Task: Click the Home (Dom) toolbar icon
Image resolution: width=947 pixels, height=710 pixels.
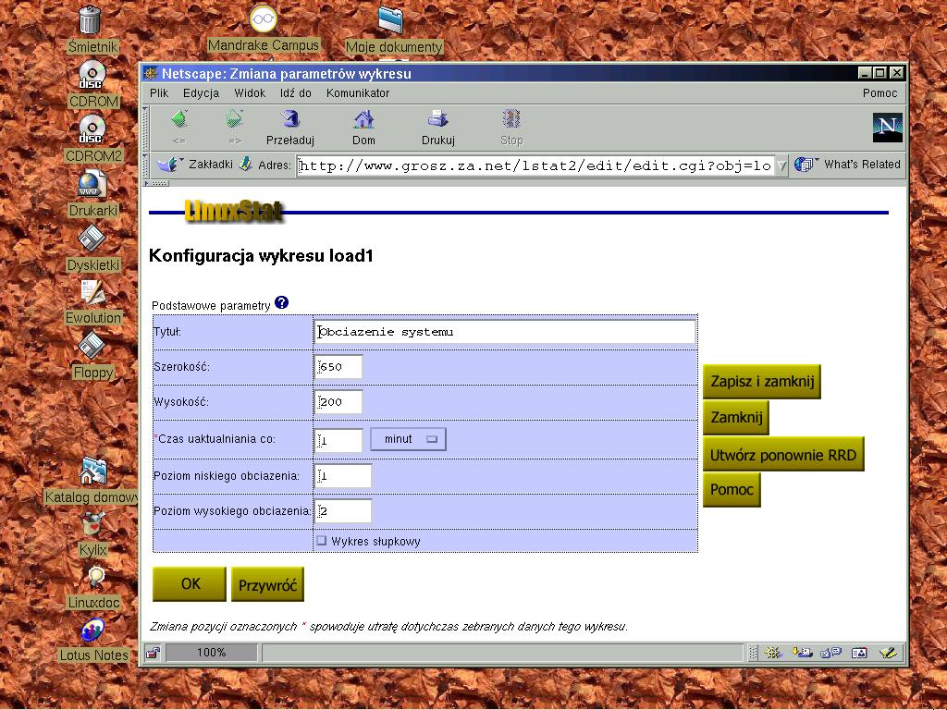Action: (x=363, y=120)
